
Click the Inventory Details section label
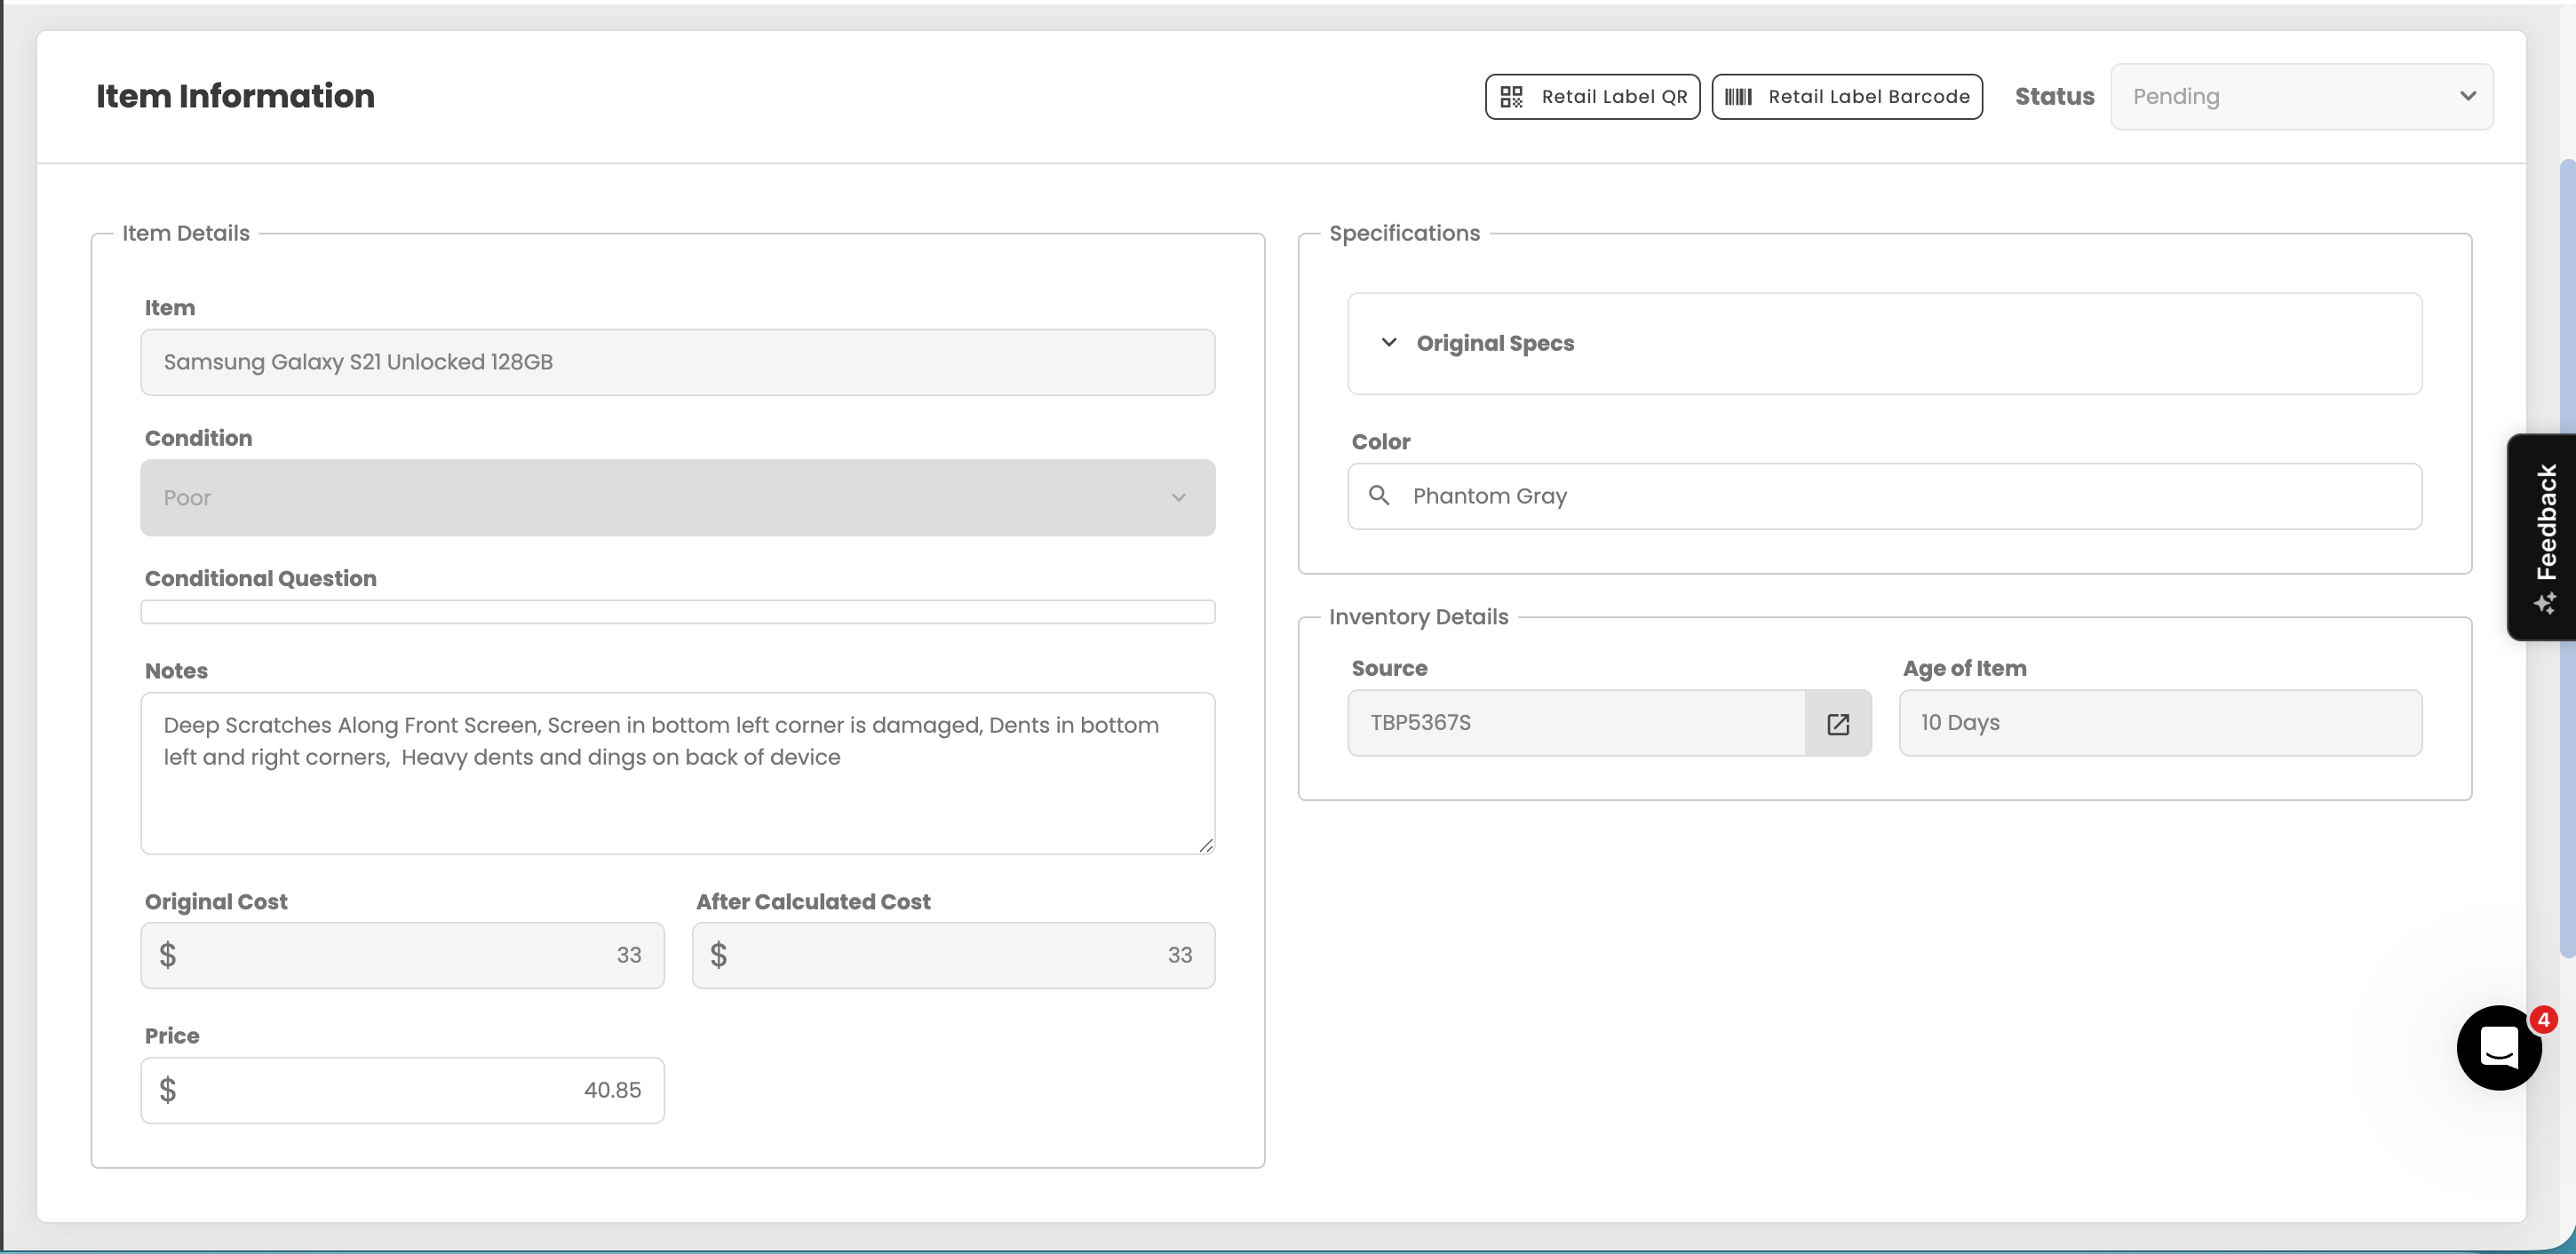[1418, 617]
